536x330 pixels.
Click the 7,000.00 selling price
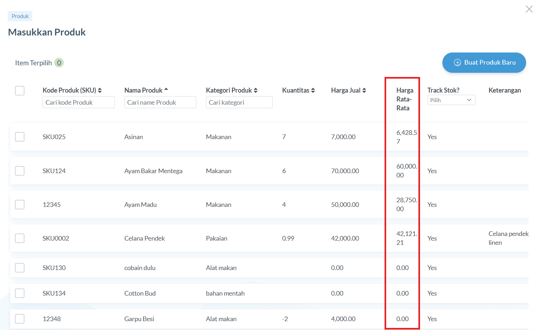coord(343,137)
